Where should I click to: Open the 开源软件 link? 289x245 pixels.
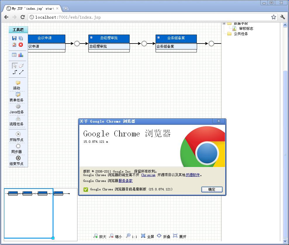(x=193, y=175)
